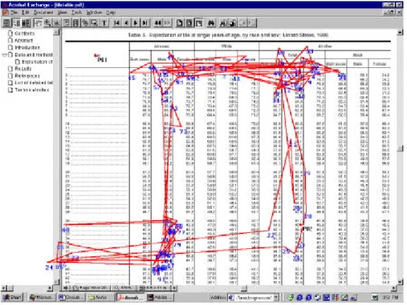The height and width of the screenshot is (305, 407).
Task: Open the Tools menu
Action: point(76,12)
